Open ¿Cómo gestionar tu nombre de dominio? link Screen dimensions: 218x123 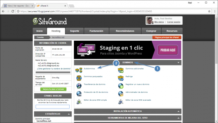tap(54, 69)
